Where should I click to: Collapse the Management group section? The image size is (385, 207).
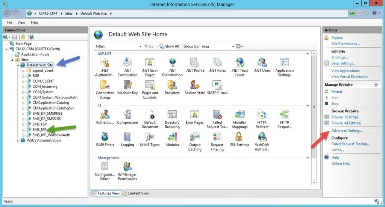pos(308,157)
